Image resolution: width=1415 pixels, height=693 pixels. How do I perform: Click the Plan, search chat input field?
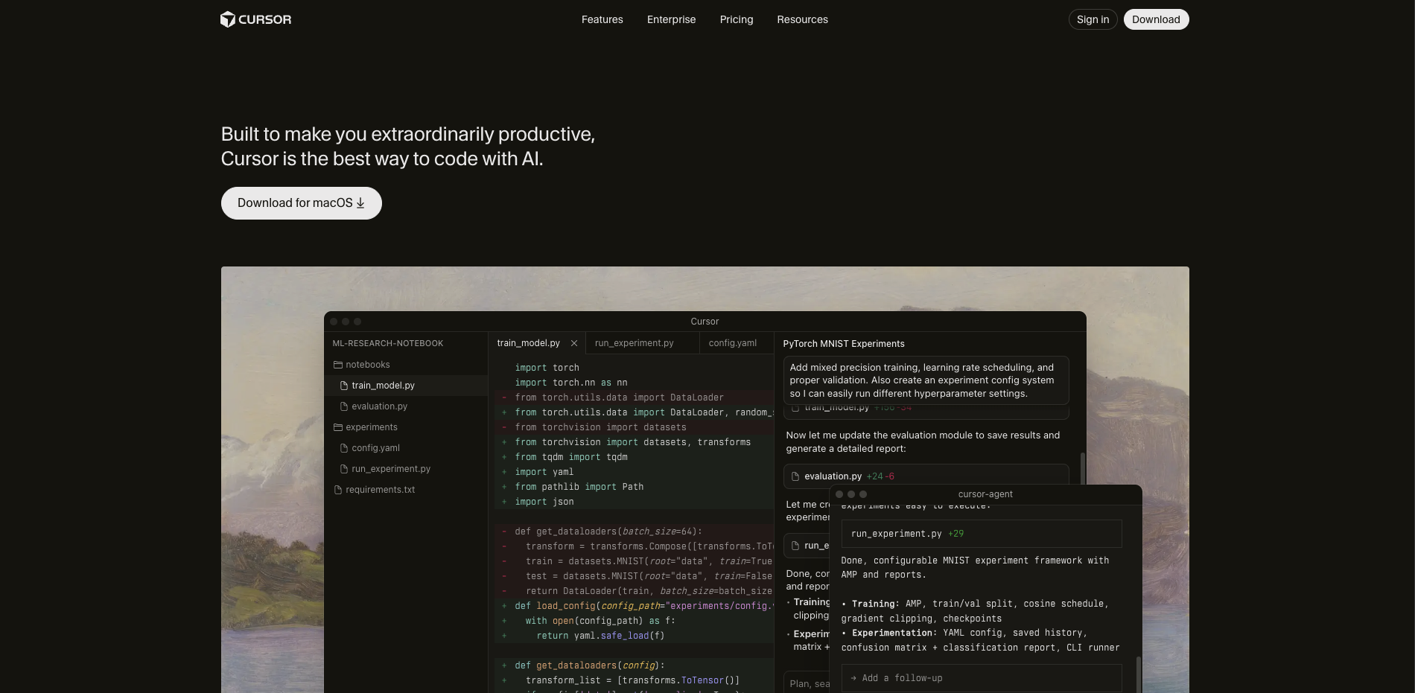pos(807,683)
